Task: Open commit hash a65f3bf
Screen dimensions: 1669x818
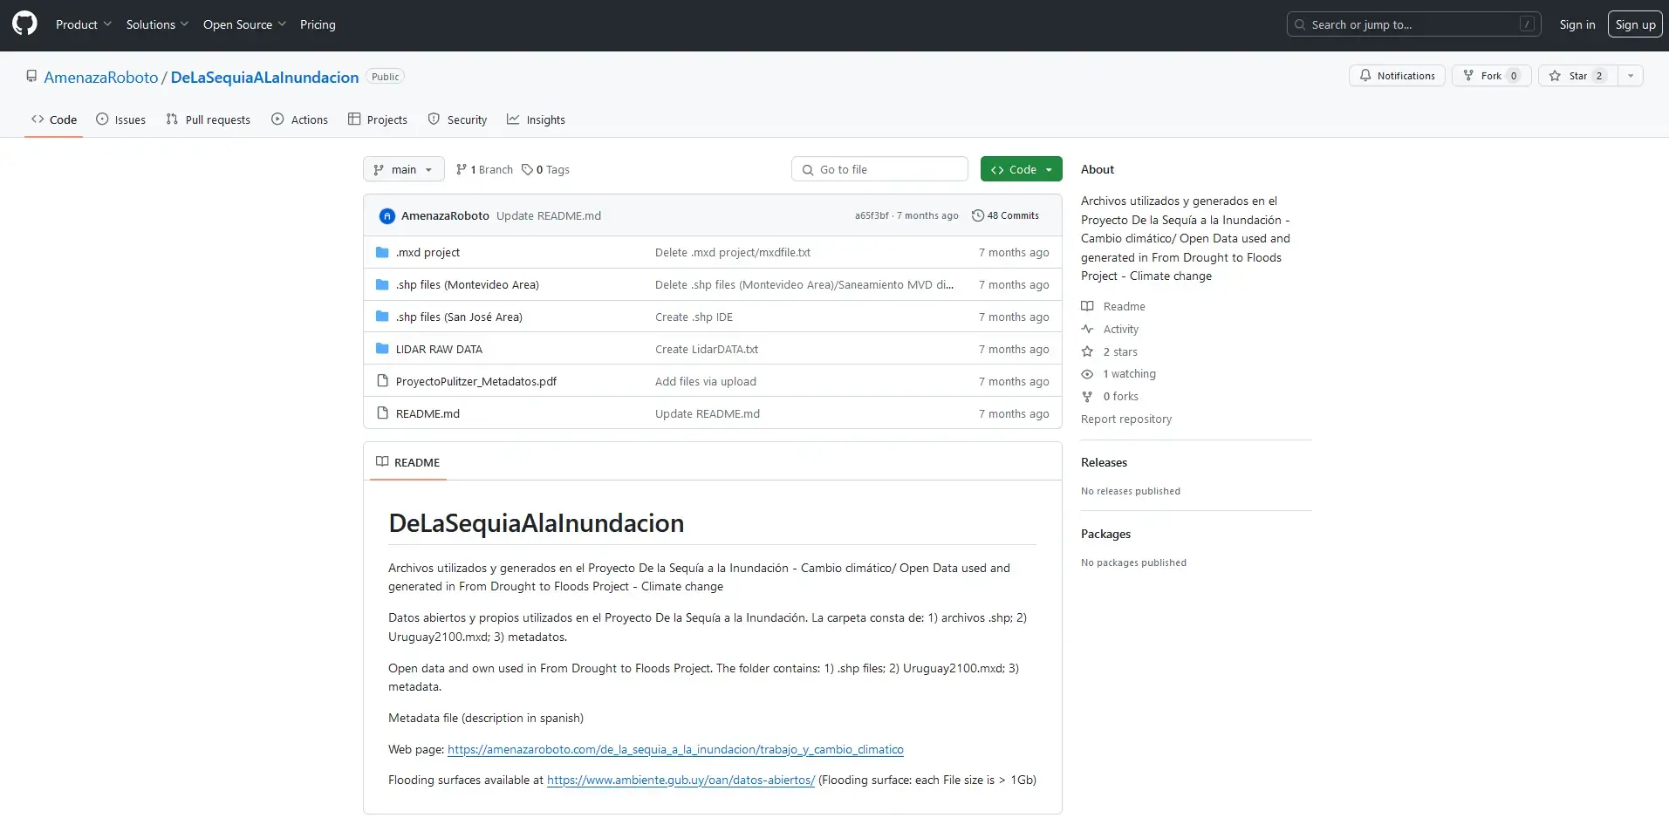Action: (x=872, y=215)
